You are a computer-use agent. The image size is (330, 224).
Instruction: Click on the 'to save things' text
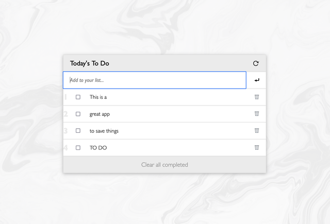point(104,131)
